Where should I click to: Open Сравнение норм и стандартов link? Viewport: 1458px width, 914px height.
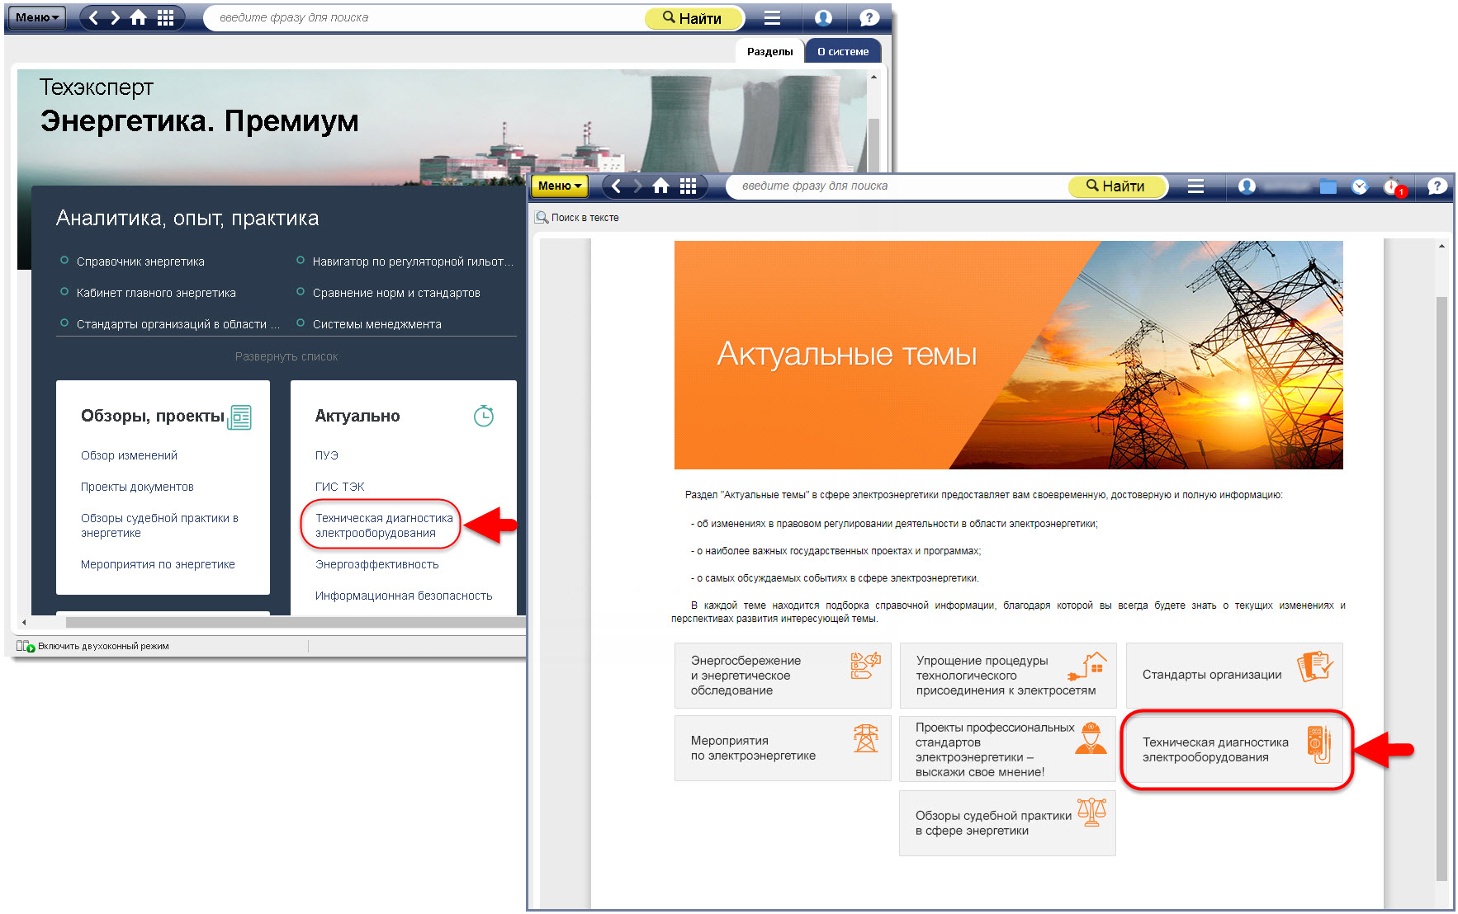[396, 293]
